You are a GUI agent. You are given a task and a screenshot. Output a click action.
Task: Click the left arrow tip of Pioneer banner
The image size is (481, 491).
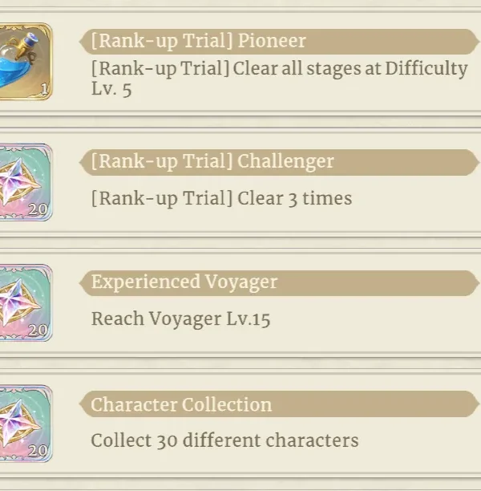tap(83, 42)
